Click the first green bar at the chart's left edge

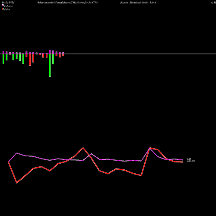click(3, 59)
